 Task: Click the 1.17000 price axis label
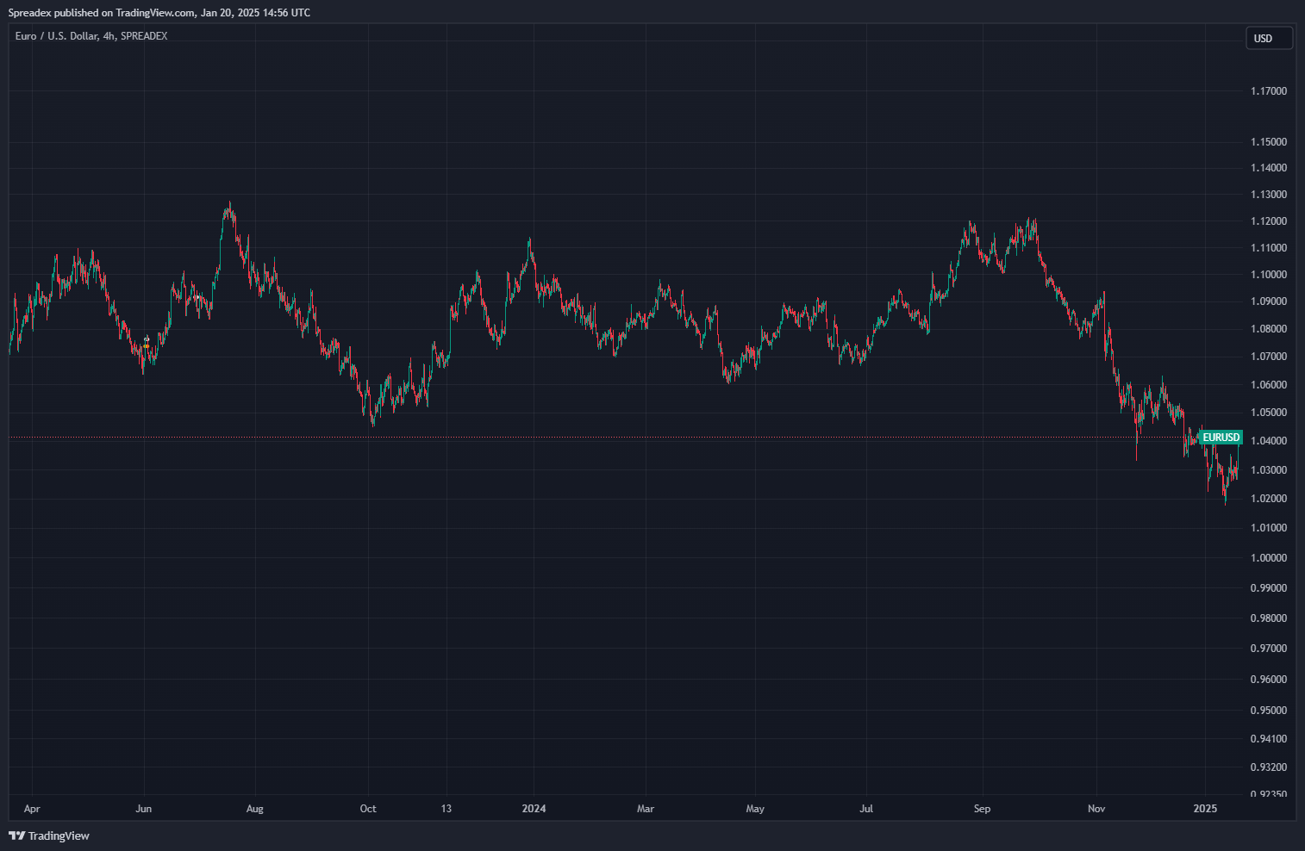tap(1269, 91)
